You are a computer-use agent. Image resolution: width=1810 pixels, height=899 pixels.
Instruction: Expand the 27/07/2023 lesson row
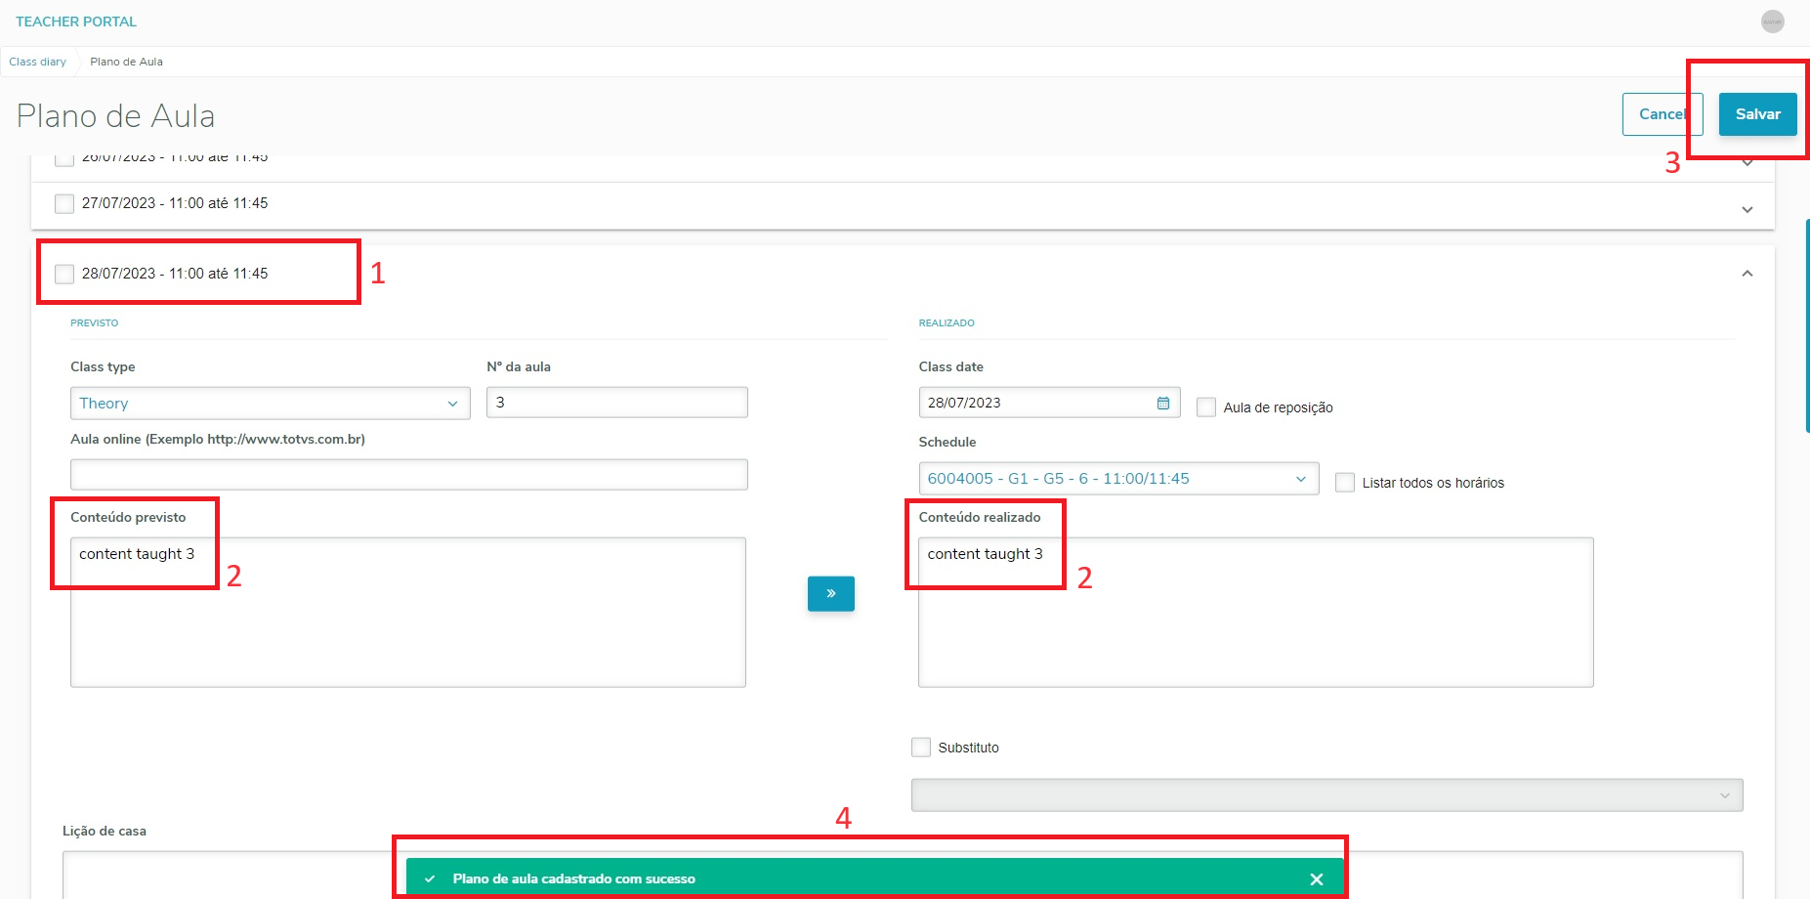[x=1747, y=210]
